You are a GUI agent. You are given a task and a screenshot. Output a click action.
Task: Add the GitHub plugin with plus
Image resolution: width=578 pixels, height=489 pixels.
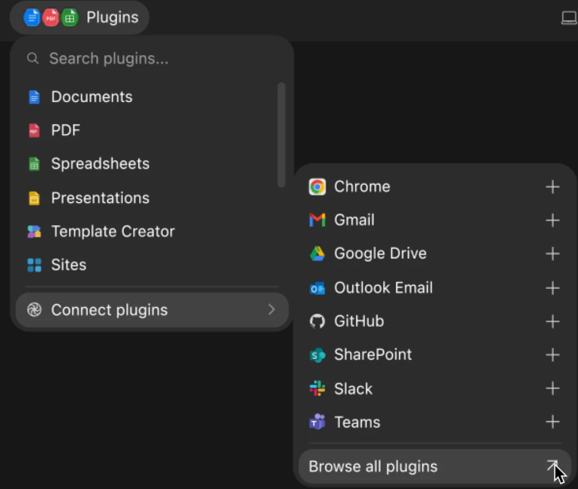coord(552,321)
